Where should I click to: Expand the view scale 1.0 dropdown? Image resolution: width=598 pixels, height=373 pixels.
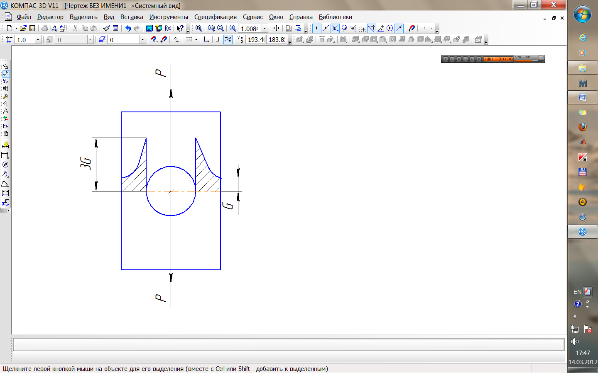[x=38, y=39]
